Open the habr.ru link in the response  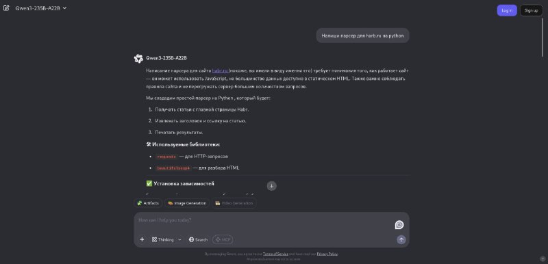tap(220, 70)
